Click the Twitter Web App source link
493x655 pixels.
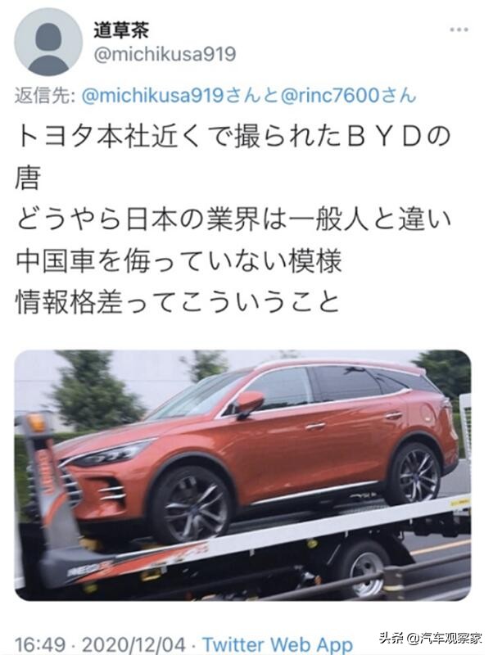278,644
